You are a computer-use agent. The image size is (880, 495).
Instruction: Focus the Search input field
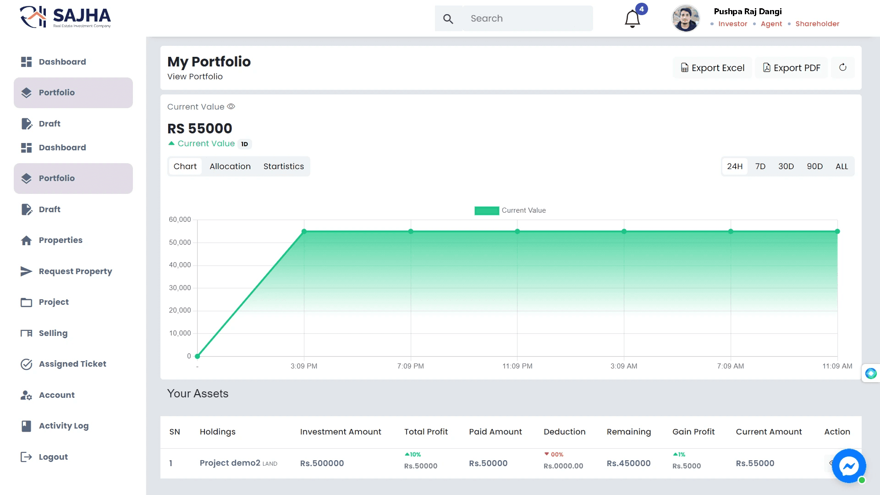click(x=528, y=18)
